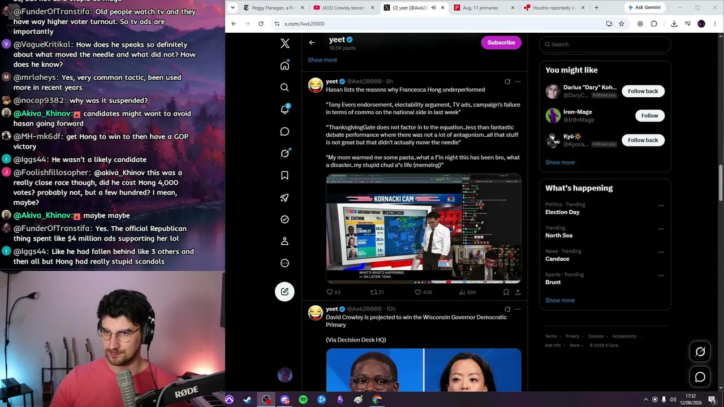Open the floating messages button
This screenshot has width=724, height=407.
point(700,377)
